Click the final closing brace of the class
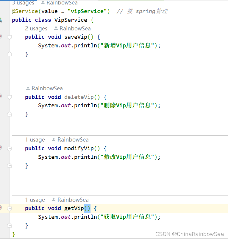Screen dimensions: 228x239 (x=14, y=234)
